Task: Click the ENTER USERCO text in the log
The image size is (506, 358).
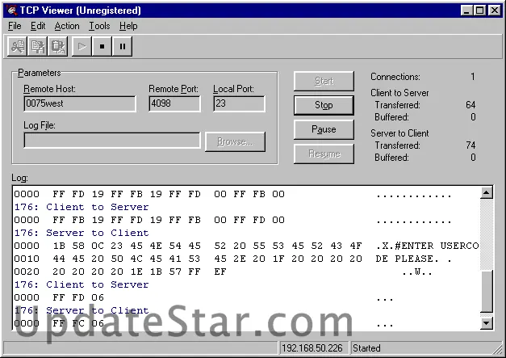Action: pos(437,246)
